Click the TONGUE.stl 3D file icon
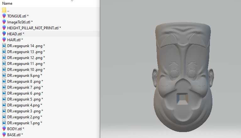 pyautogui.click(x=4, y=16)
